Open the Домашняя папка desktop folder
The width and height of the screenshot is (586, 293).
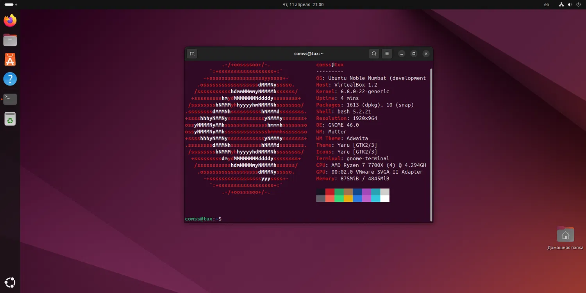point(565,235)
